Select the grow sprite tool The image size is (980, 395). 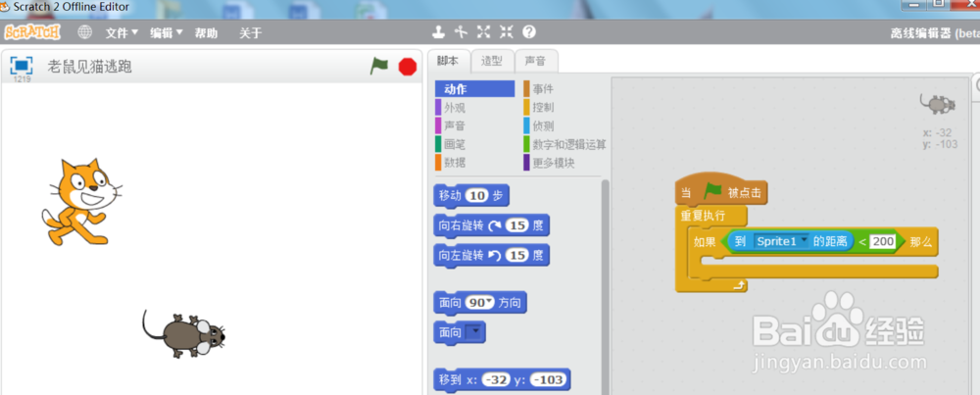pos(484,32)
